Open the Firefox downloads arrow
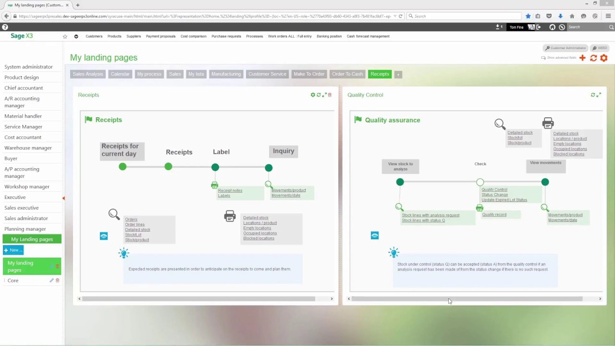 (560, 16)
